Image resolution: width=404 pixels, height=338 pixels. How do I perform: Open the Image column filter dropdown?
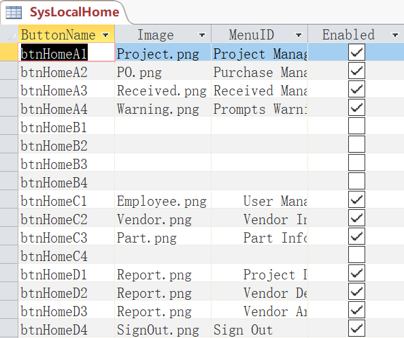point(202,35)
